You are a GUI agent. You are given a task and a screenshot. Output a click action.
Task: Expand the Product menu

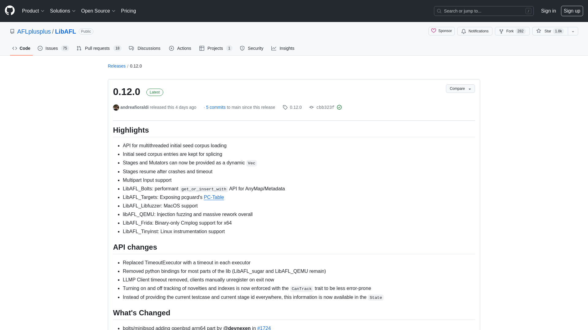coord(33,11)
